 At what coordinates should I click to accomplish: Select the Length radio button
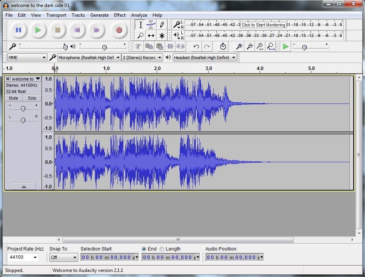pyautogui.click(x=162, y=249)
